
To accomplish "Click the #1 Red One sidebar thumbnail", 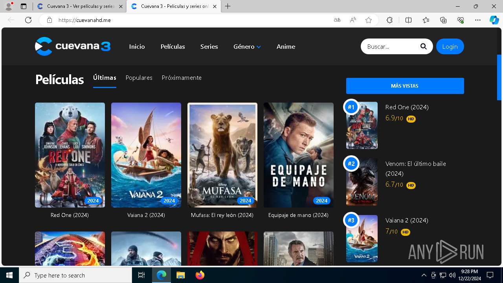I will (x=362, y=125).
